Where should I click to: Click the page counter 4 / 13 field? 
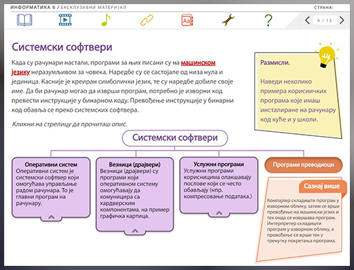pyautogui.click(x=324, y=20)
